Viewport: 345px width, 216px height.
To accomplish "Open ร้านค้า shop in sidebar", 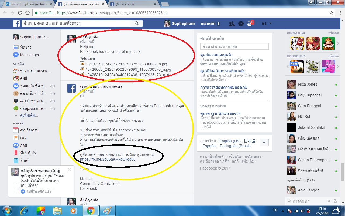I will pos(22,160).
